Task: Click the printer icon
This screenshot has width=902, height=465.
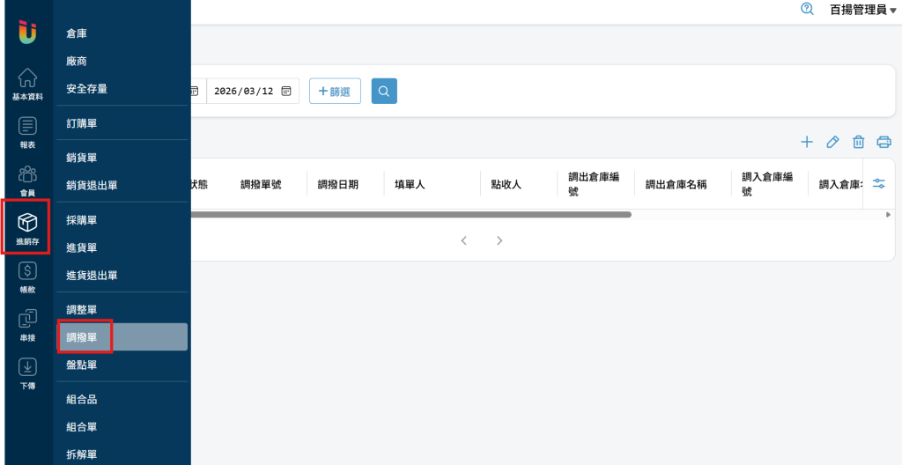Action: click(884, 142)
